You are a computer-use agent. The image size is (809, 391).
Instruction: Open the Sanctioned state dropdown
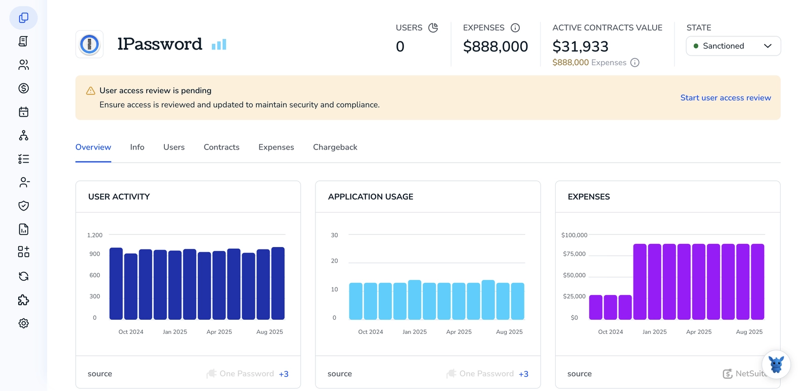tap(733, 46)
